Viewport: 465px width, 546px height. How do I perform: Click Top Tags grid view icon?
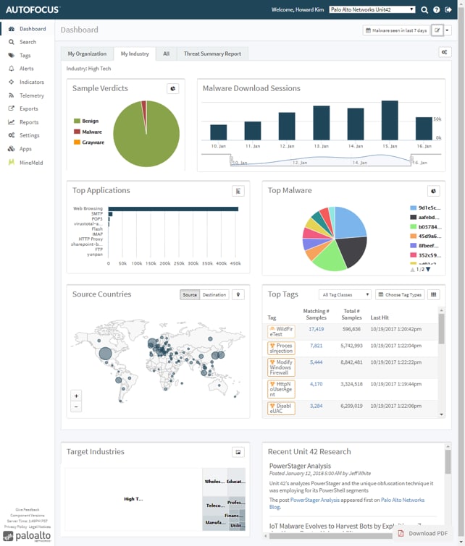coord(433,294)
